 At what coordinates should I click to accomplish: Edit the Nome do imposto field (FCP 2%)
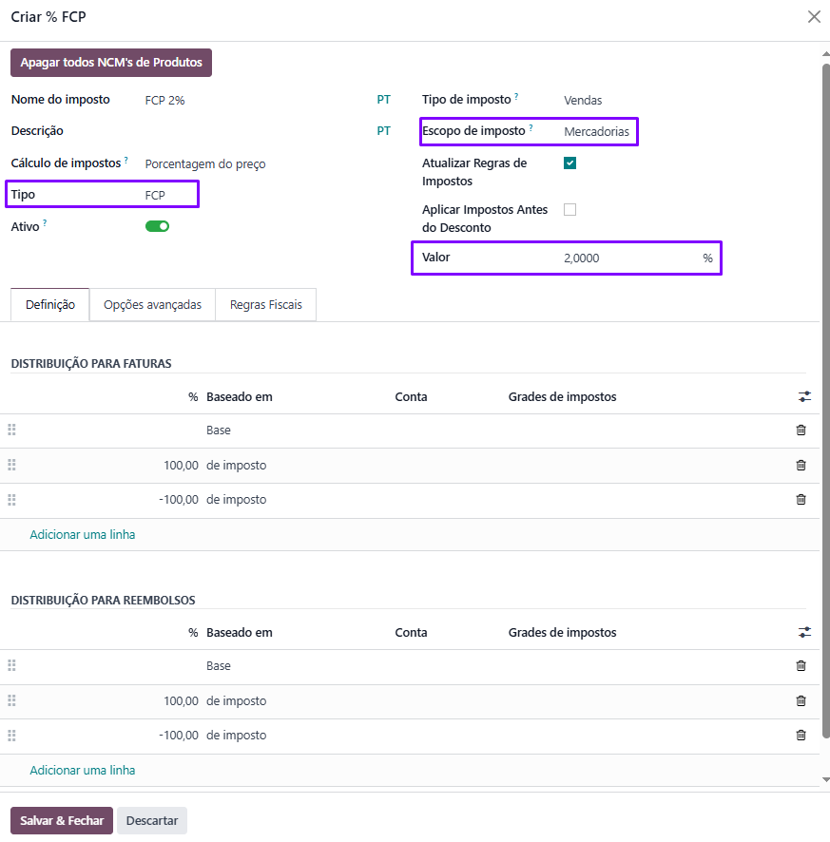point(258,101)
